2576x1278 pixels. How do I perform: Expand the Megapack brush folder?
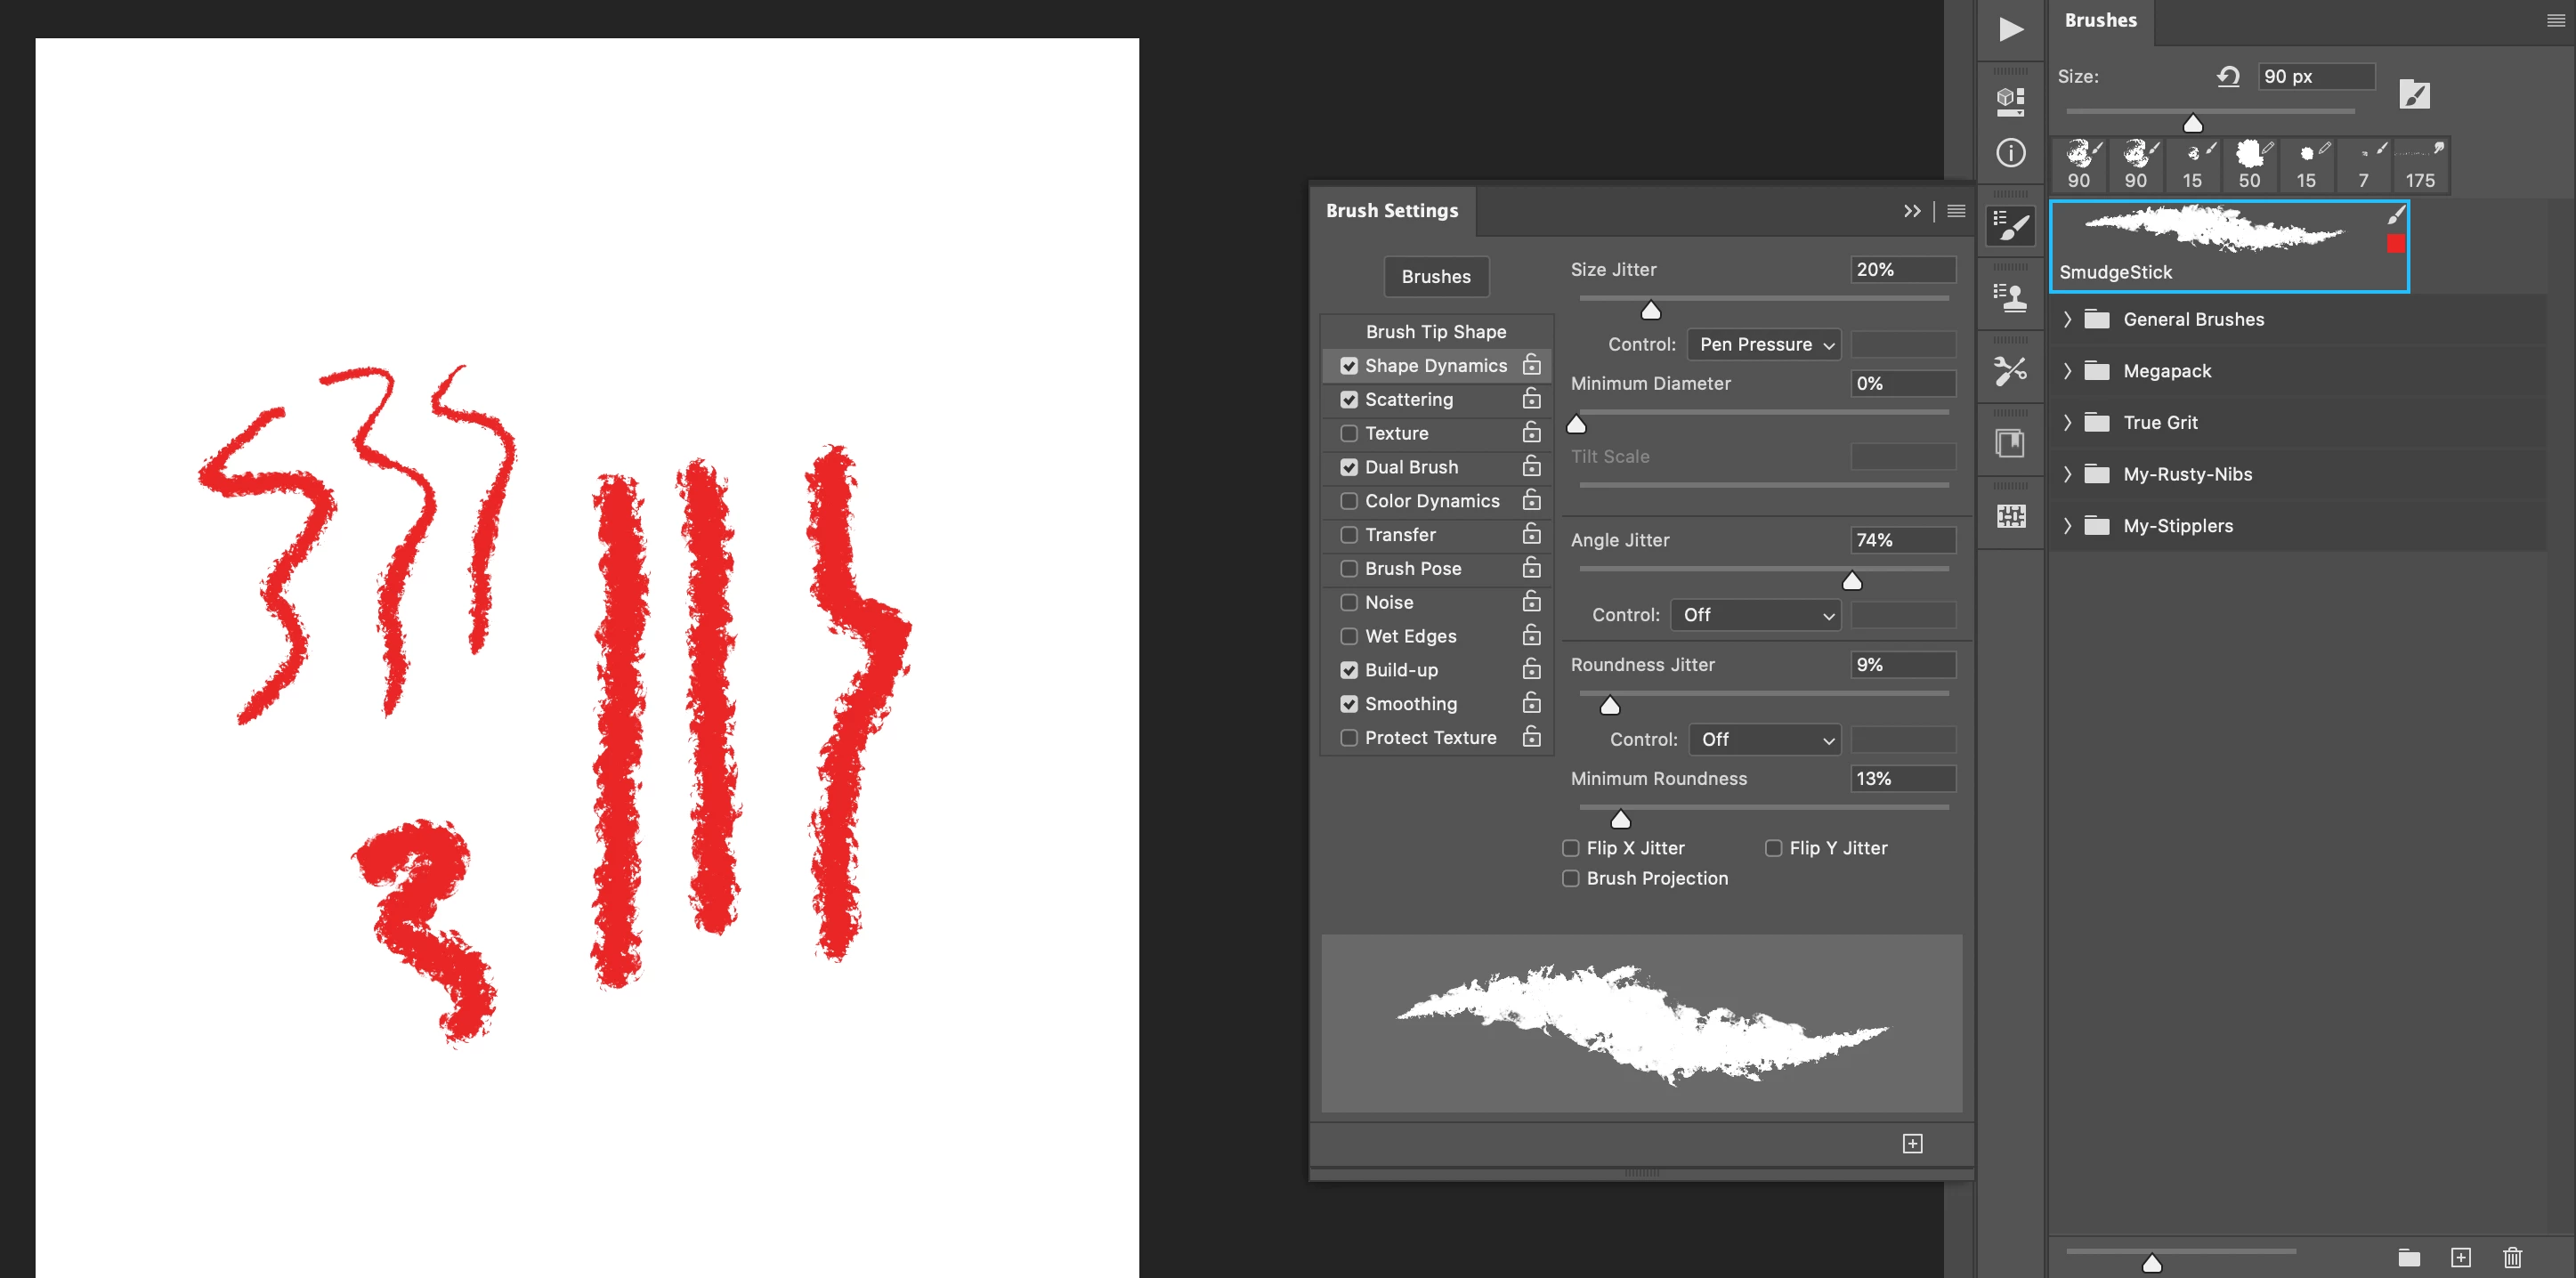click(2067, 371)
